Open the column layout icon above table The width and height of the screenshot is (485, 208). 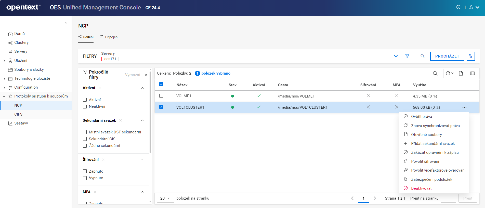[472, 73]
